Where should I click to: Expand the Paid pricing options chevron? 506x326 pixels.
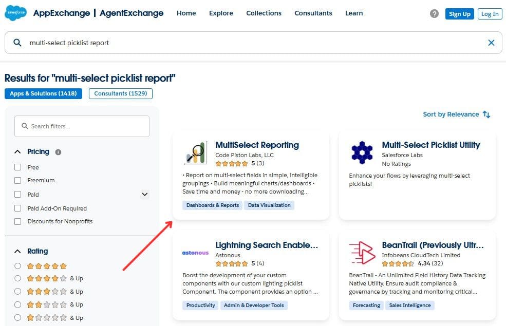pyautogui.click(x=144, y=194)
